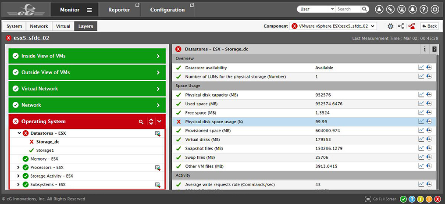Click search icon in Operating System layer
The width and height of the screenshot is (445, 204).
141,122
